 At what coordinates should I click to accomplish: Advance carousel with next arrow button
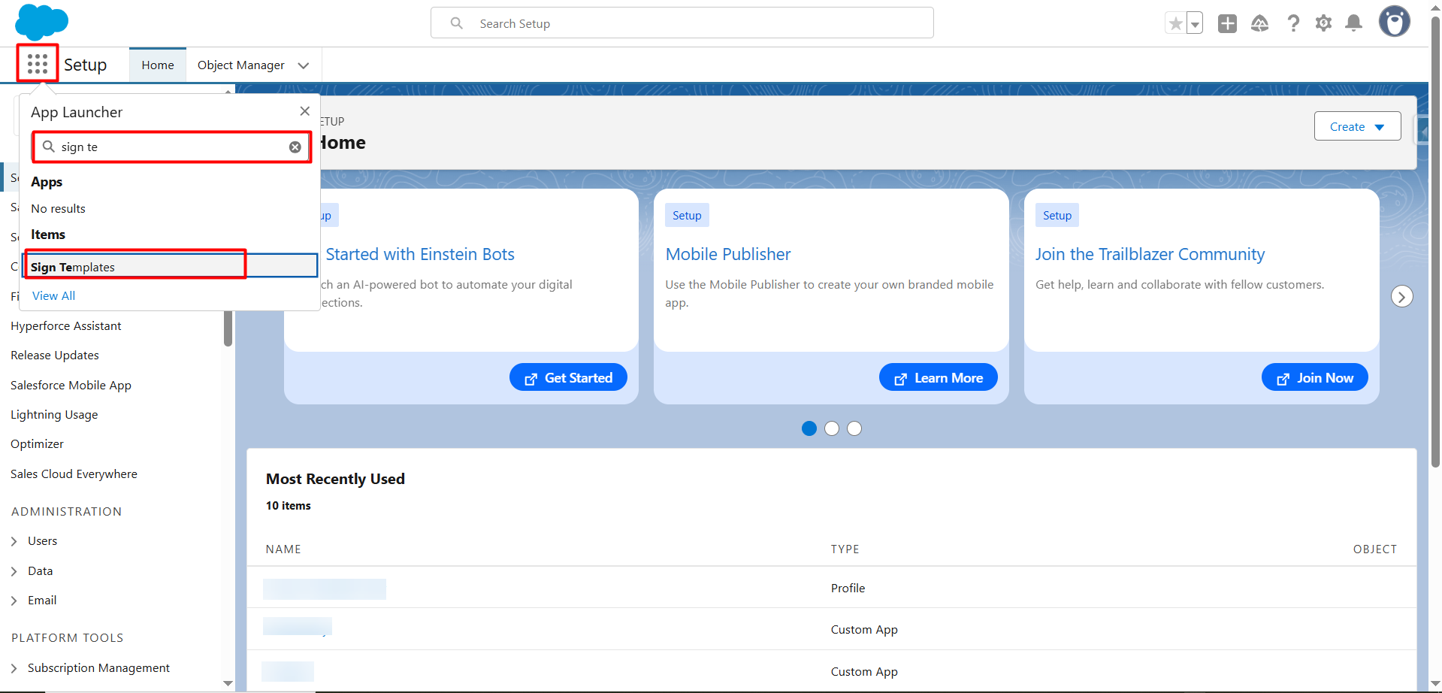1401,296
